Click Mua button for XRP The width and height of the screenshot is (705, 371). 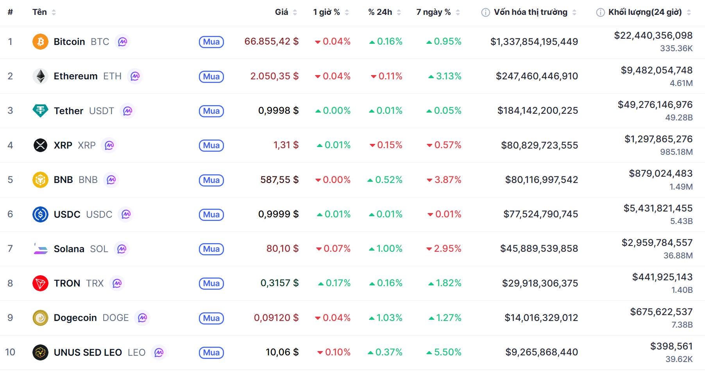[211, 145]
